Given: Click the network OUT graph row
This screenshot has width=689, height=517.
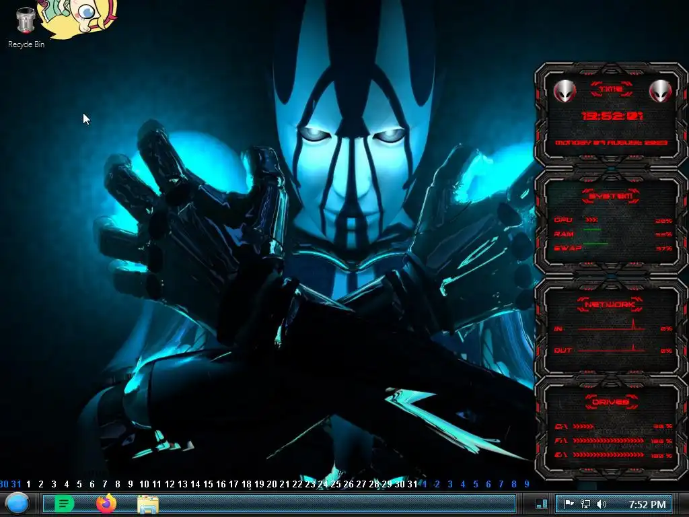Looking at the screenshot, I should tap(612, 350).
